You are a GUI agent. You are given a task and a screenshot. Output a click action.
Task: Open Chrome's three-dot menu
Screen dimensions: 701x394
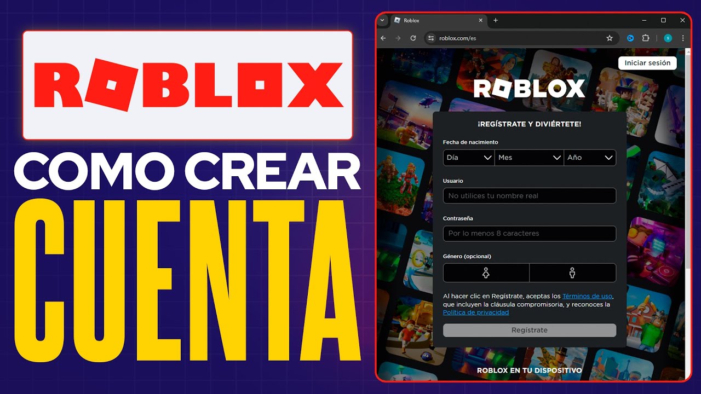[683, 38]
